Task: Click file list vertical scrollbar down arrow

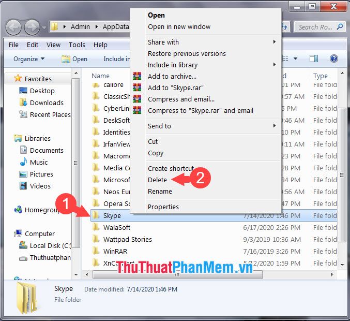Action: point(342,265)
